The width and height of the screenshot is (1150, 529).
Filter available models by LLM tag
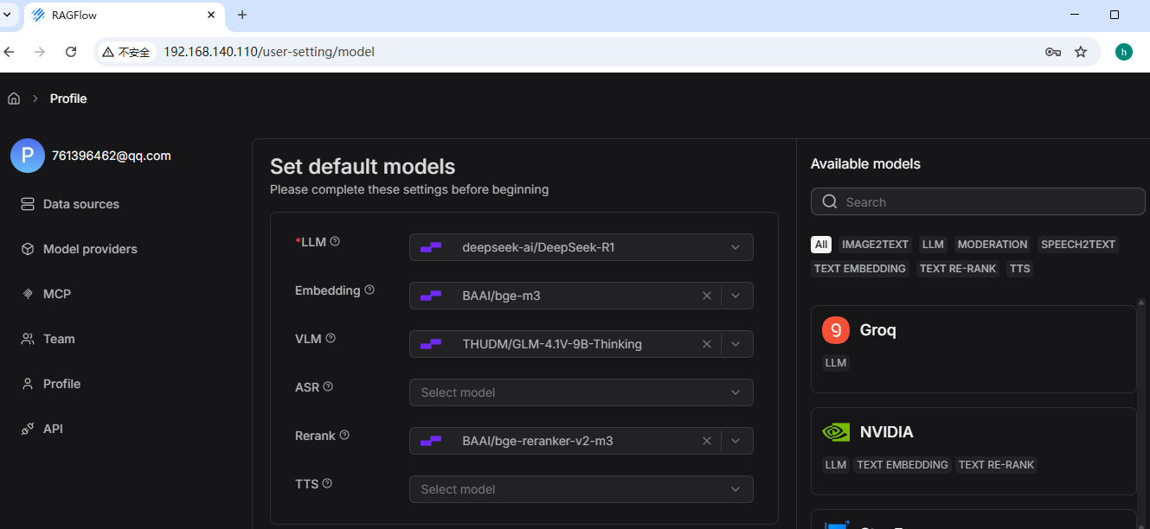coord(933,245)
